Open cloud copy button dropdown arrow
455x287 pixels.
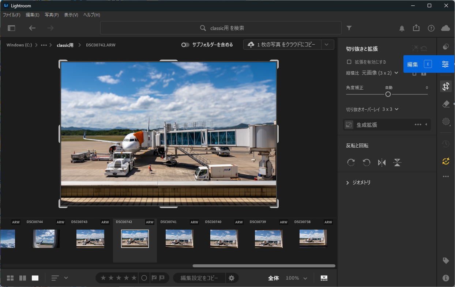(x=327, y=45)
